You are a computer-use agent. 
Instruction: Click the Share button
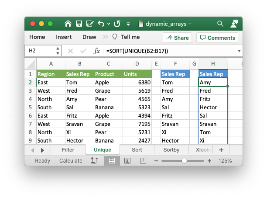point(178,38)
